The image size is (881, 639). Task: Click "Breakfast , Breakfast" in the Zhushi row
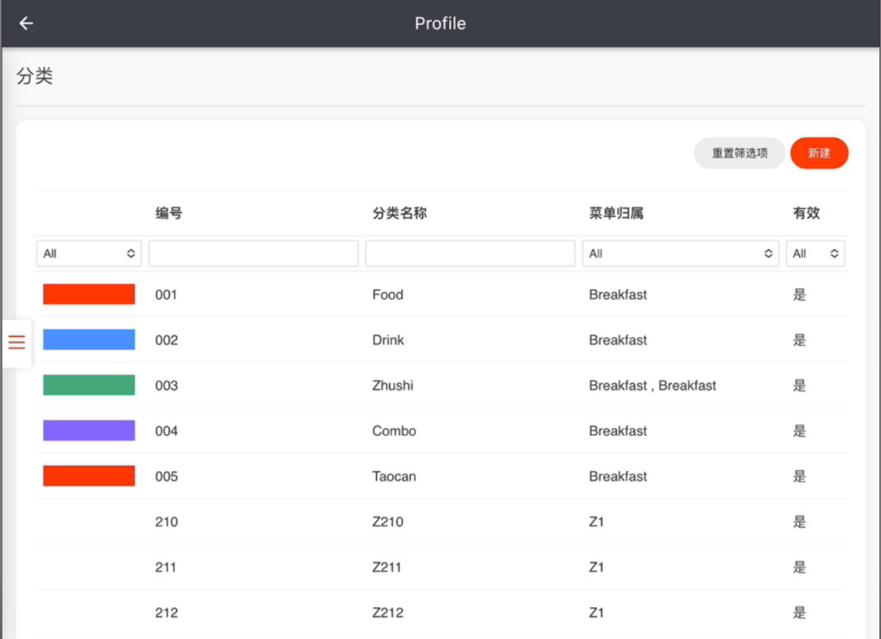click(653, 386)
